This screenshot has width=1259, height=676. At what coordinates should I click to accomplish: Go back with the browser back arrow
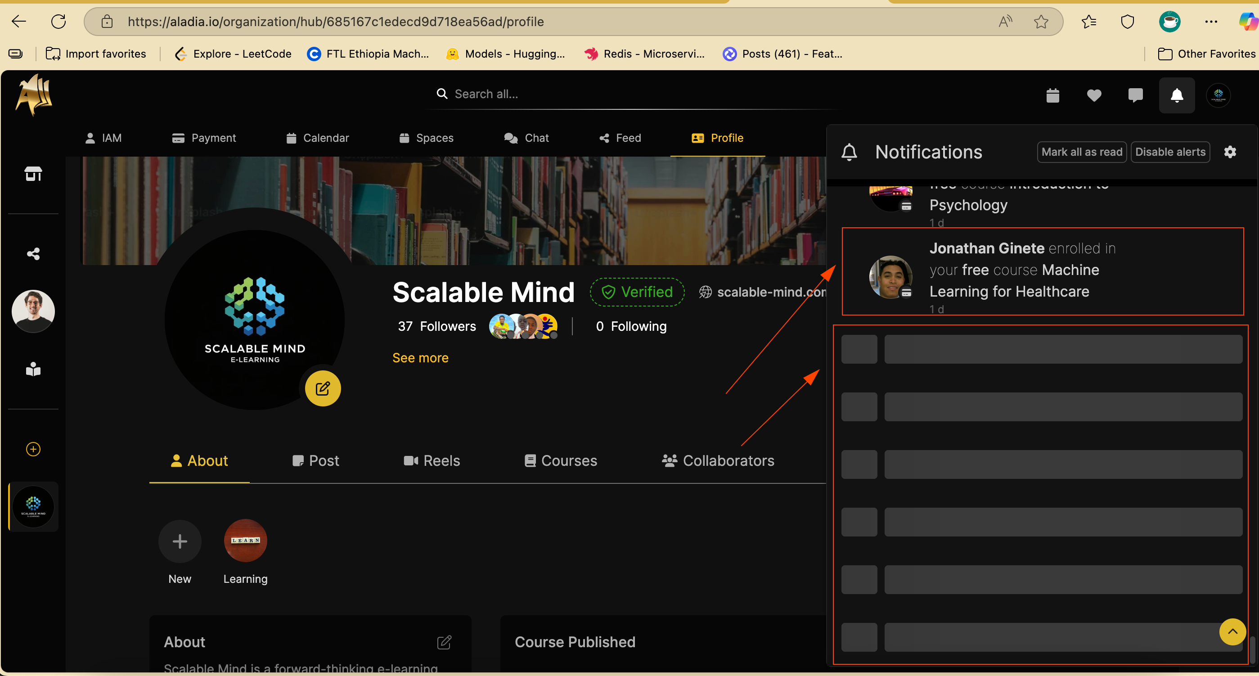[19, 22]
